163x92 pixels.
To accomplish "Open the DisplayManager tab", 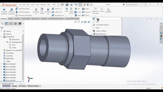I will tap(20, 24).
